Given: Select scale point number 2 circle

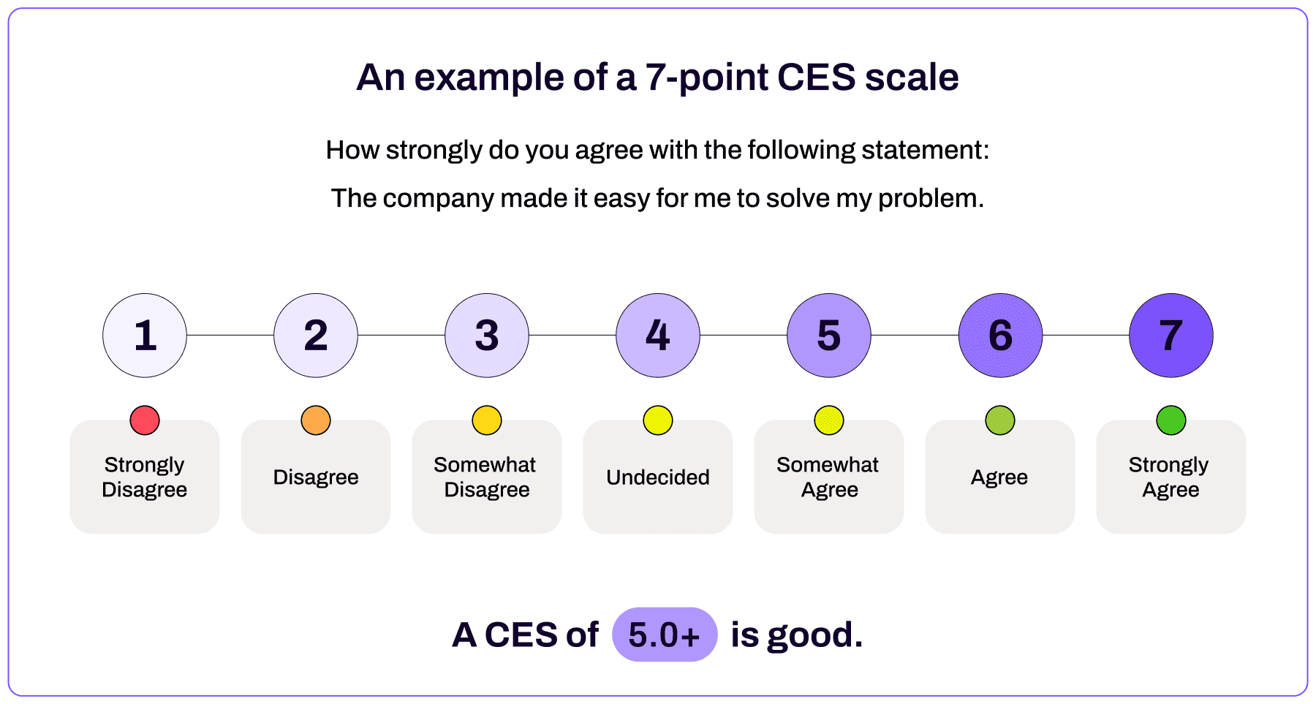Looking at the screenshot, I should (x=316, y=336).
